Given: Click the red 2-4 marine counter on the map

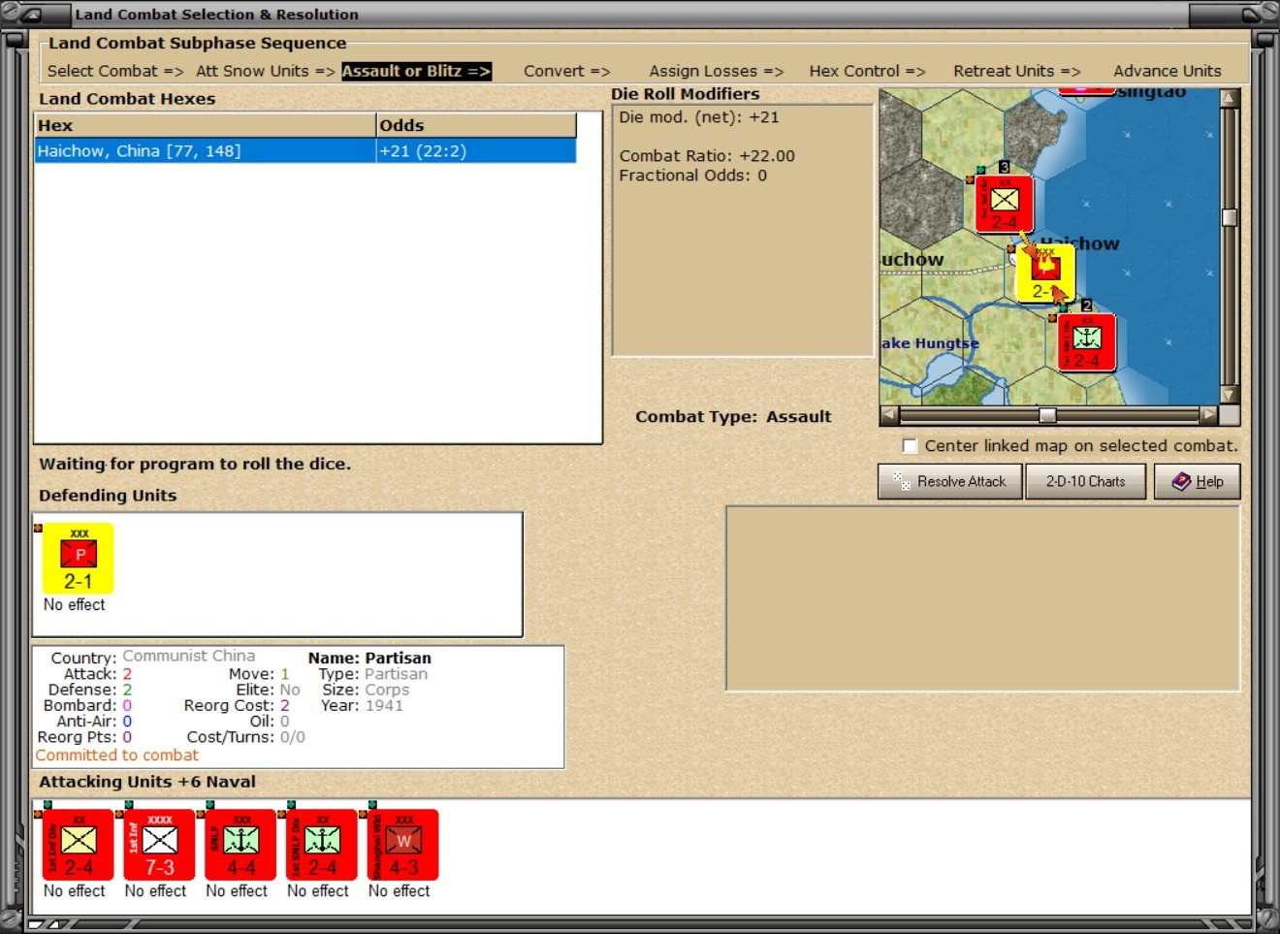Looking at the screenshot, I should (x=1086, y=342).
